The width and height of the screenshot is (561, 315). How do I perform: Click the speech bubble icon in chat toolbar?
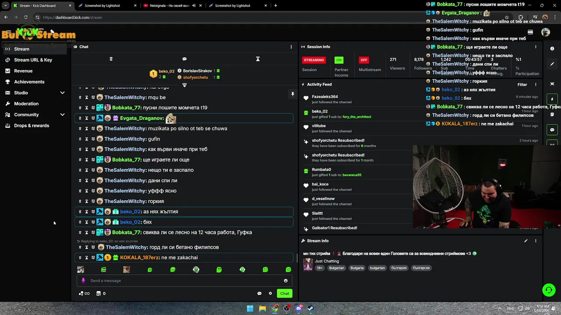coord(185,59)
